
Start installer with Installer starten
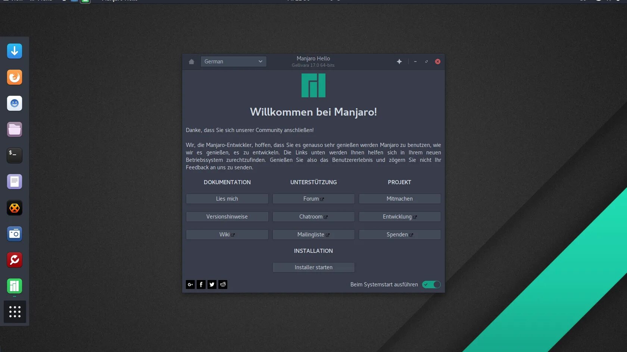coord(313,267)
